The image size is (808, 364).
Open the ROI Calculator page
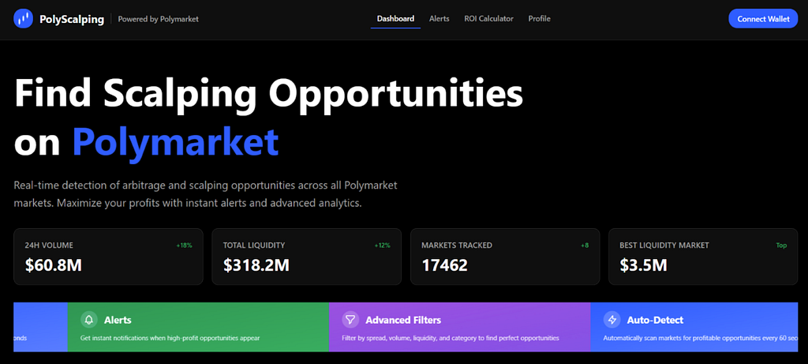[488, 19]
